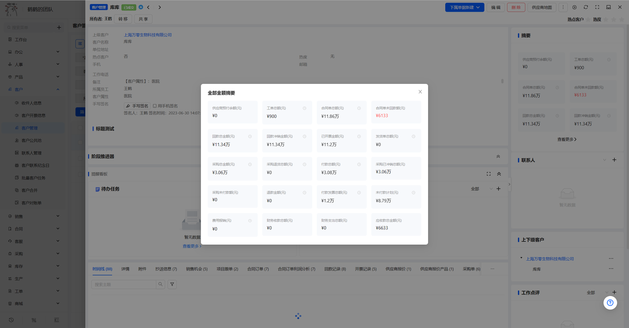This screenshot has height=328, width=629.
Task: Click clock icon on 退款金额 card
Action: tap(304, 192)
